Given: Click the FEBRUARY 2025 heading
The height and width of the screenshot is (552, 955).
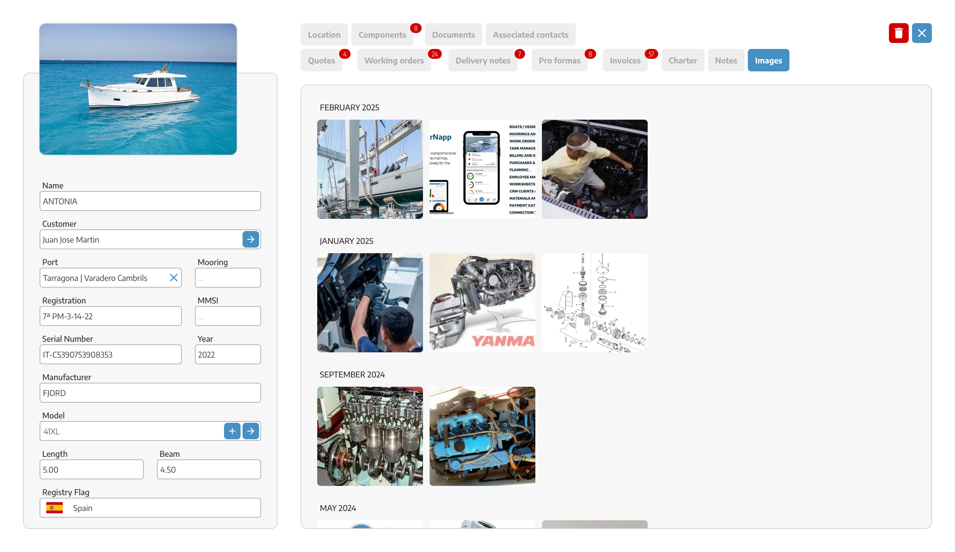Looking at the screenshot, I should (349, 108).
